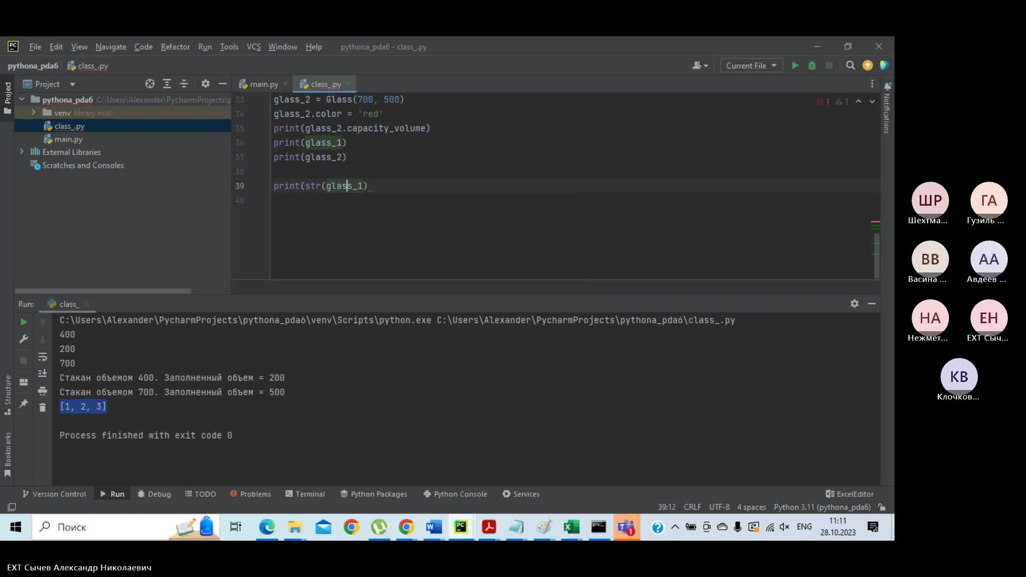Open editor tabs three-dots menu
Screen dimensions: 1026x577
pos(872,84)
